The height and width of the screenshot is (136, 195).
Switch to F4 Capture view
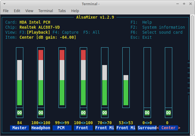pyautogui.click(x=66, y=32)
